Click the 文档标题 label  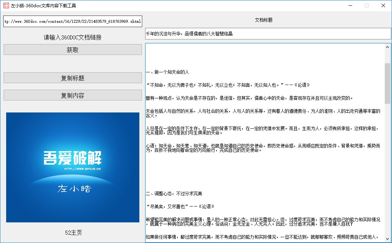pos(264,20)
